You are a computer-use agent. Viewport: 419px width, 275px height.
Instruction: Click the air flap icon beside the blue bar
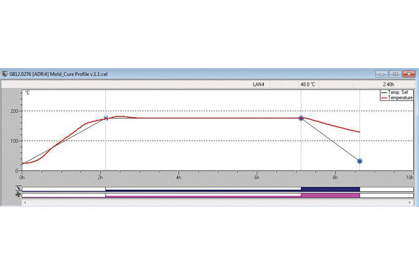point(18,189)
